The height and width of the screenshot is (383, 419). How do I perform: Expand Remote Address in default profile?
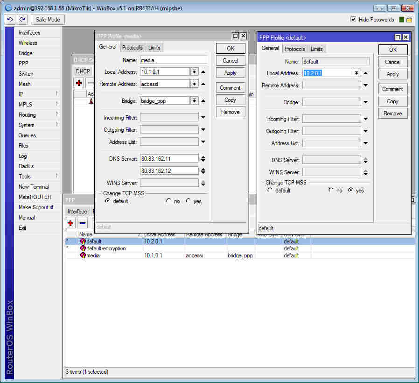pos(365,85)
